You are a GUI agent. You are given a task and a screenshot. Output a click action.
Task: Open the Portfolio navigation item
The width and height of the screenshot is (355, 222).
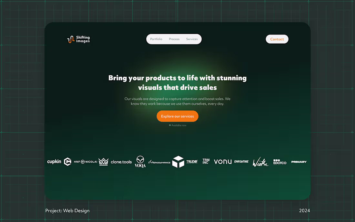(x=156, y=39)
